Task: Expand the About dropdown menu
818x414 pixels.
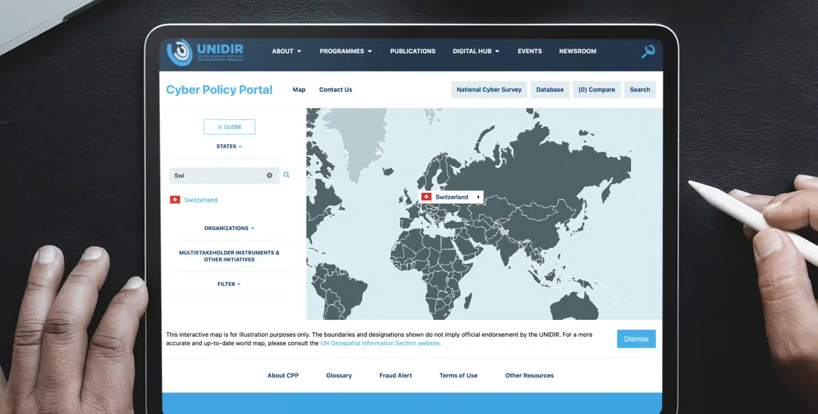Action: pyautogui.click(x=286, y=51)
